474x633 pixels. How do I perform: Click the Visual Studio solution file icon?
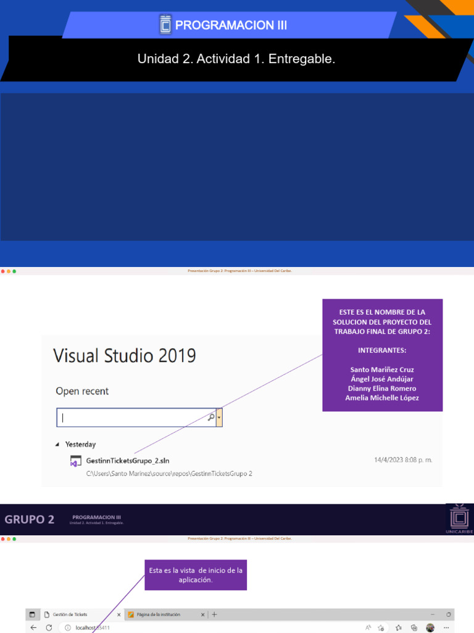75,461
